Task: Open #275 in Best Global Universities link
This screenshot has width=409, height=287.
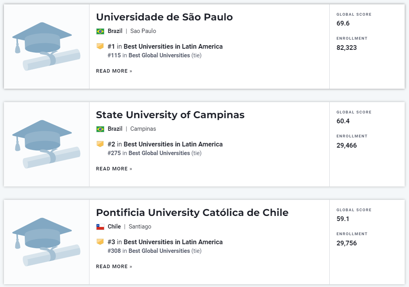Action: 149,153
